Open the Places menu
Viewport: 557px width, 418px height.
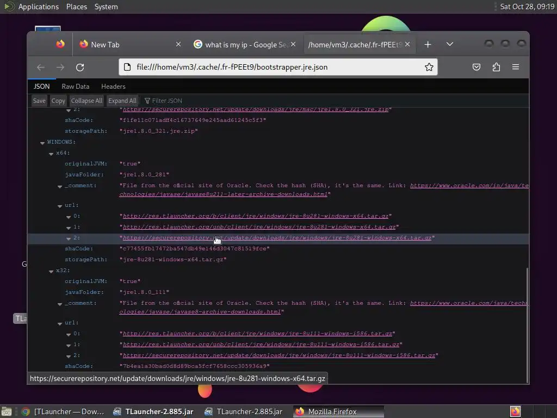[x=77, y=7]
